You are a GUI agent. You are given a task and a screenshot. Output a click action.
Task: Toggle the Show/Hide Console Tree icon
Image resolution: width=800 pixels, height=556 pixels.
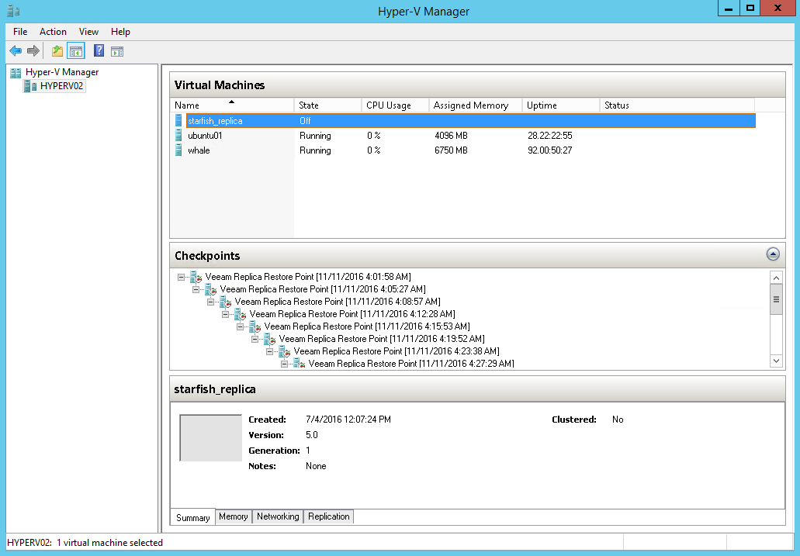click(x=76, y=51)
